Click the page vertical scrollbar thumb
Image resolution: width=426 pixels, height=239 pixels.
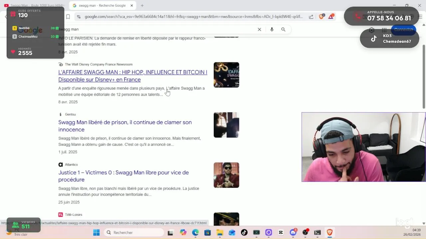click(x=424, y=76)
